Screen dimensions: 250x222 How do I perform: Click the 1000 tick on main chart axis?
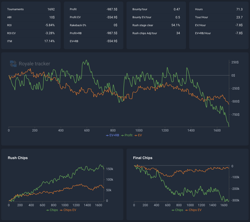coord(139,130)
